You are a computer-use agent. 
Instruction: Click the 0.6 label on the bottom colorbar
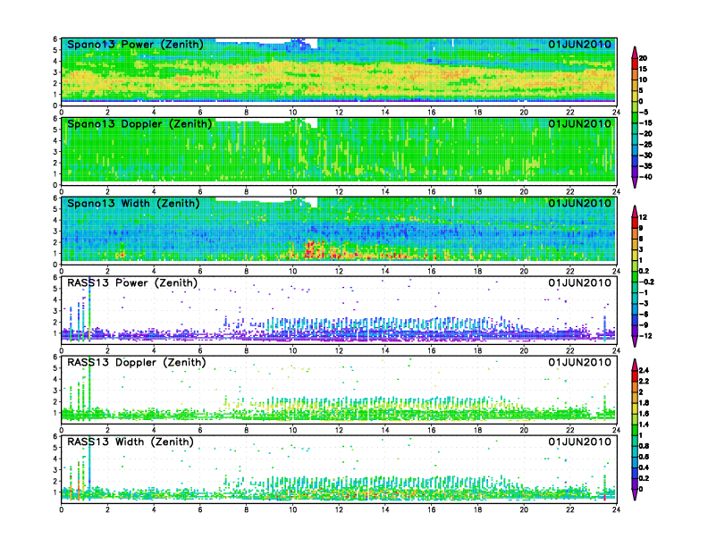(x=644, y=457)
